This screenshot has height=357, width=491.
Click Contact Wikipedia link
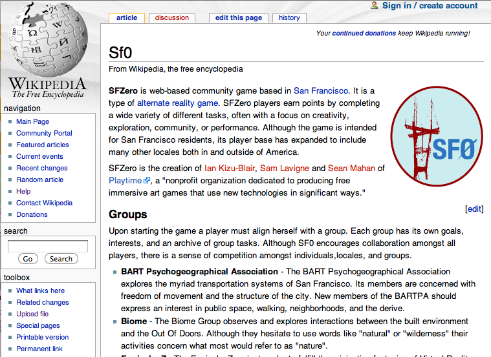tap(44, 203)
